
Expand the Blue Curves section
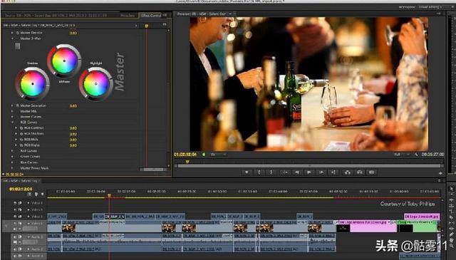(x=12, y=162)
